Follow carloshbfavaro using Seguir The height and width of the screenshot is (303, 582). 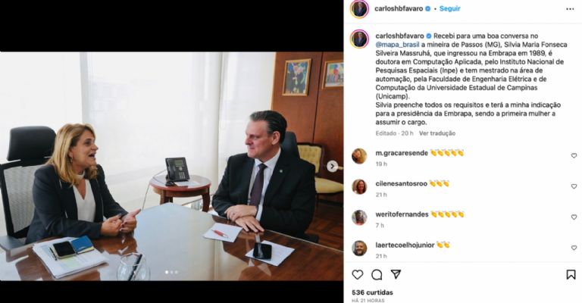click(450, 8)
